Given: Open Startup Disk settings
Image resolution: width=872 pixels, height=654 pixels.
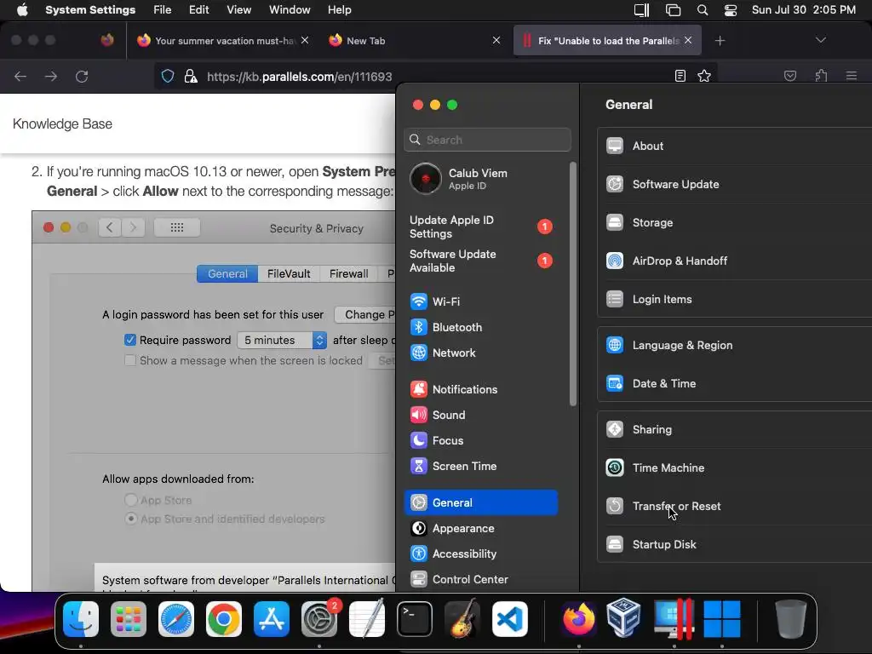Looking at the screenshot, I should point(735,545).
